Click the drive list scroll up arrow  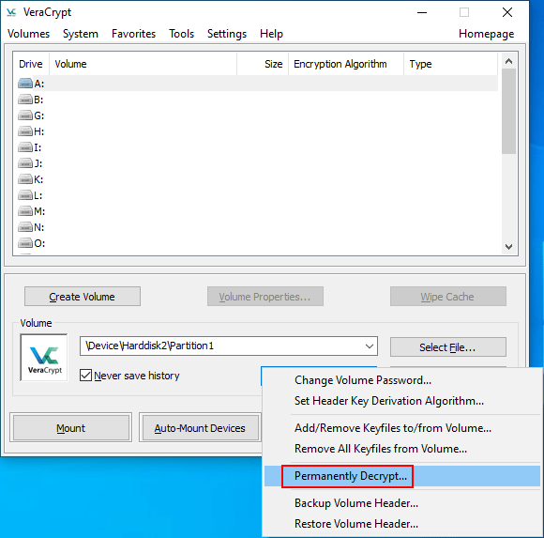508,61
